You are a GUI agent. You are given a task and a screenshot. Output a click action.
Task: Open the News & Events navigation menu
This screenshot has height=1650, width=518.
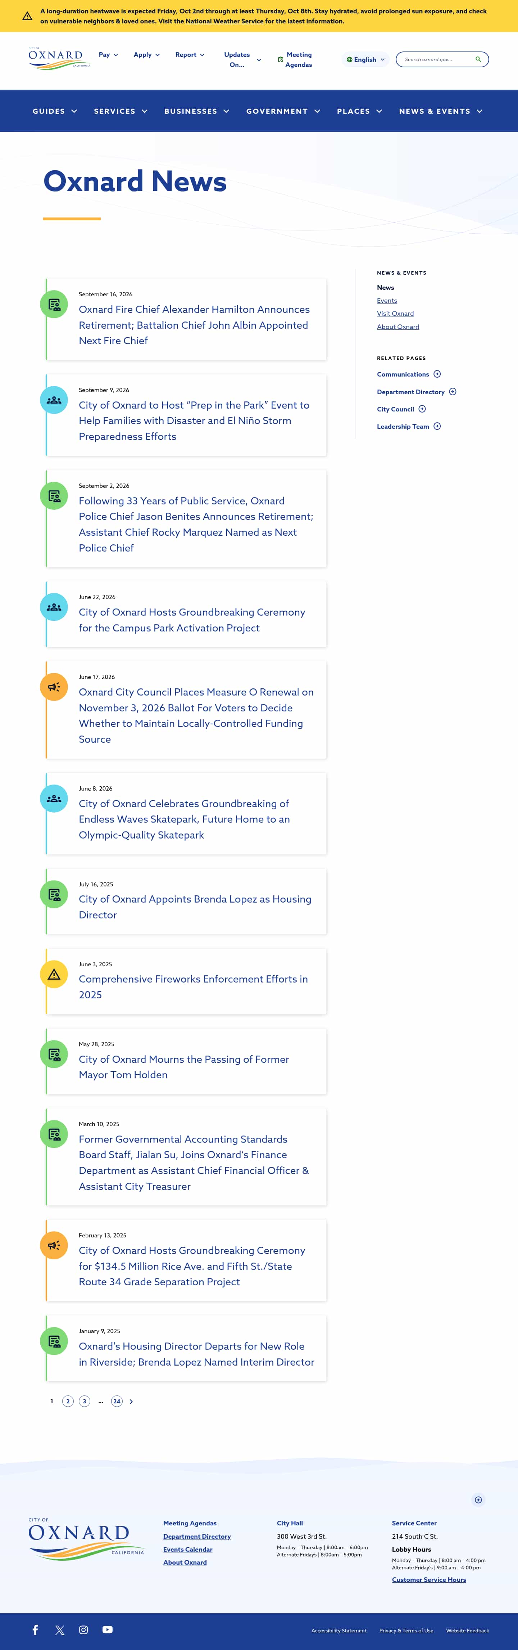[x=441, y=112]
